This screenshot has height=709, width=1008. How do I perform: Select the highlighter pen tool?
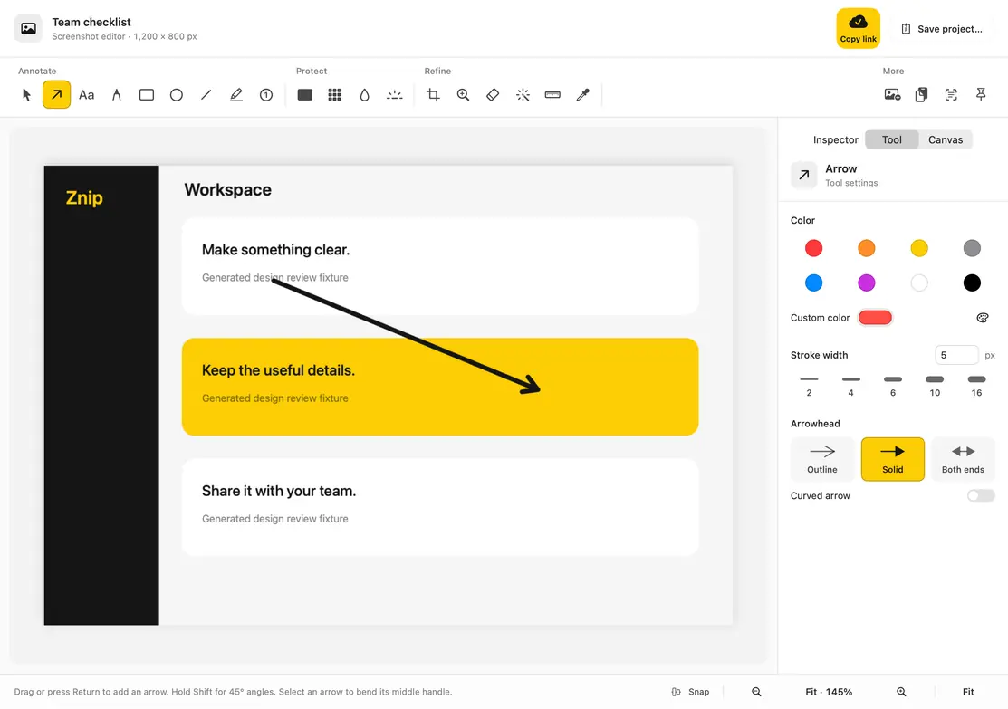pyautogui.click(x=236, y=95)
